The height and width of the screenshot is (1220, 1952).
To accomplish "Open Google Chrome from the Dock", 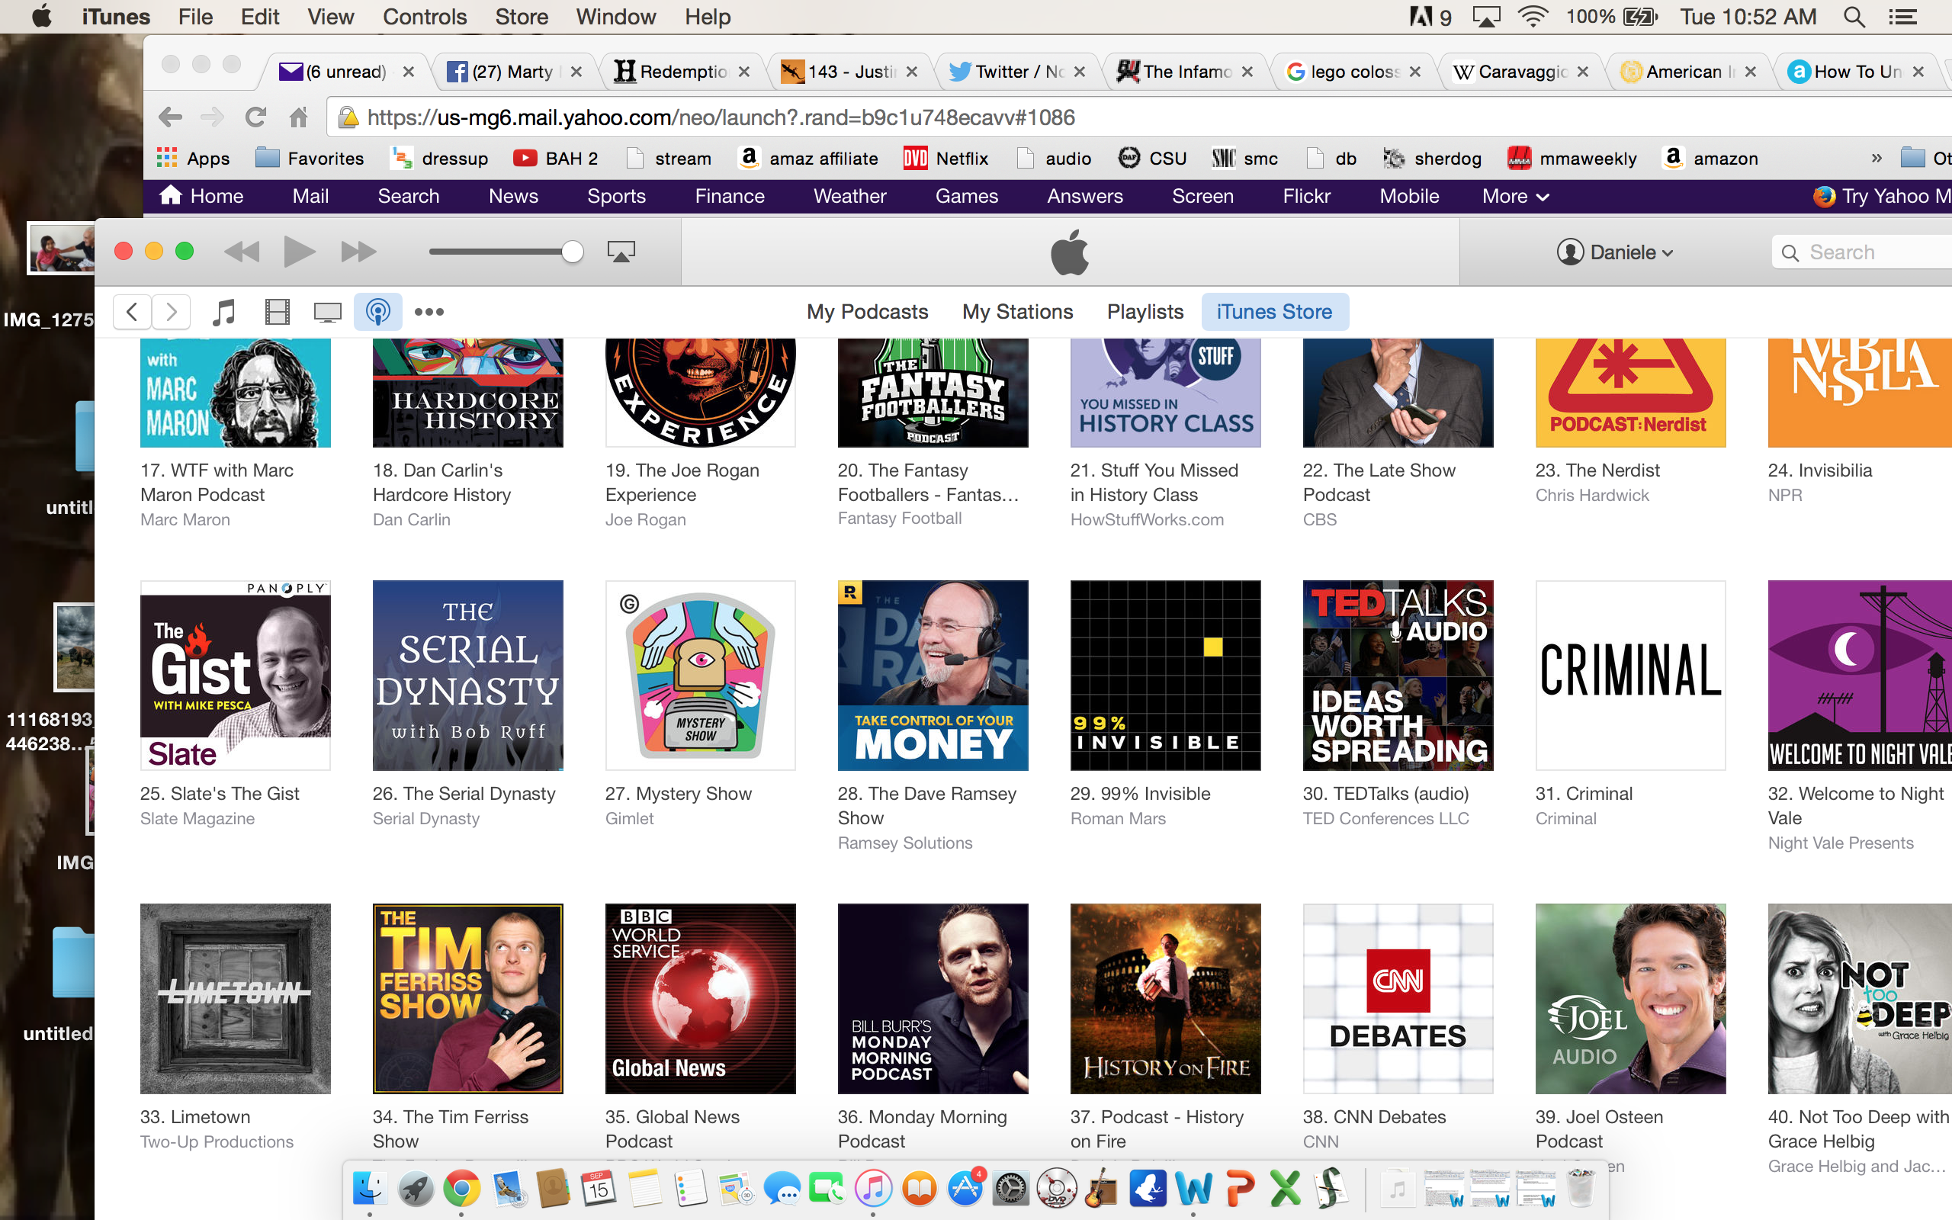I will tap(461, 1189).
